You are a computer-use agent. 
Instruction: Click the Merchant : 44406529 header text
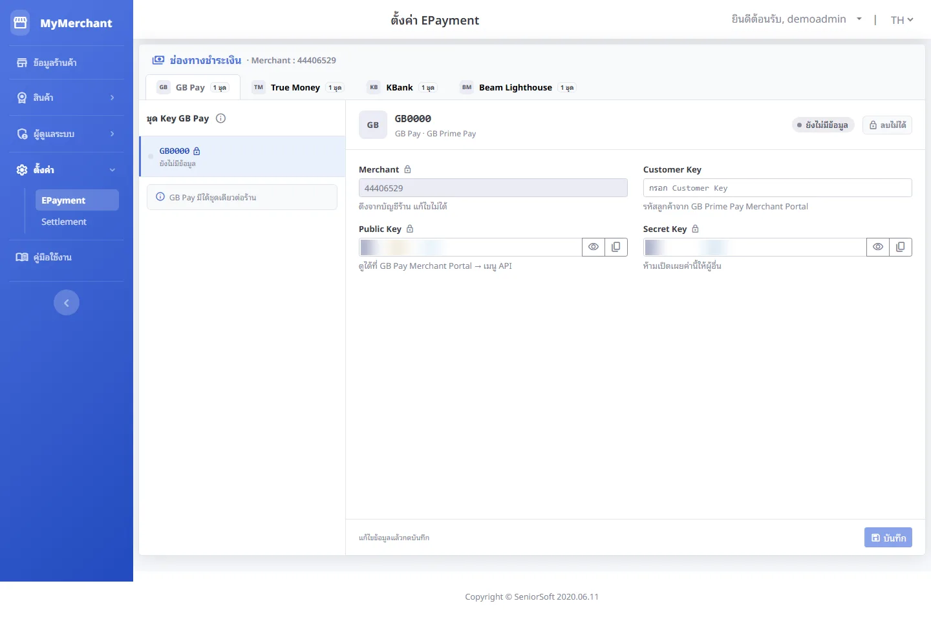(x=294, y=60)
